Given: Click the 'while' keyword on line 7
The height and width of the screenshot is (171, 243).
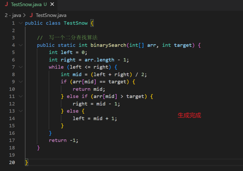Looking at the screenshot, I should [x=56, y=67].
